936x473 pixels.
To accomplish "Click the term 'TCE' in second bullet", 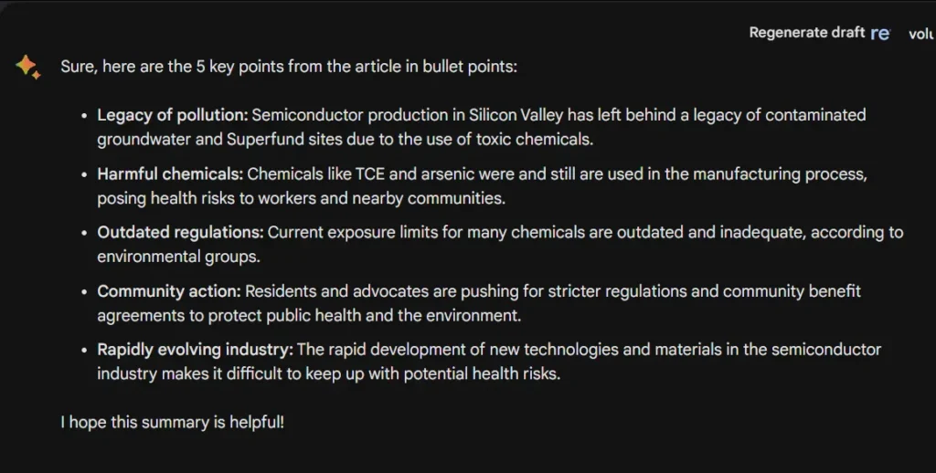I will pos(370,174).
